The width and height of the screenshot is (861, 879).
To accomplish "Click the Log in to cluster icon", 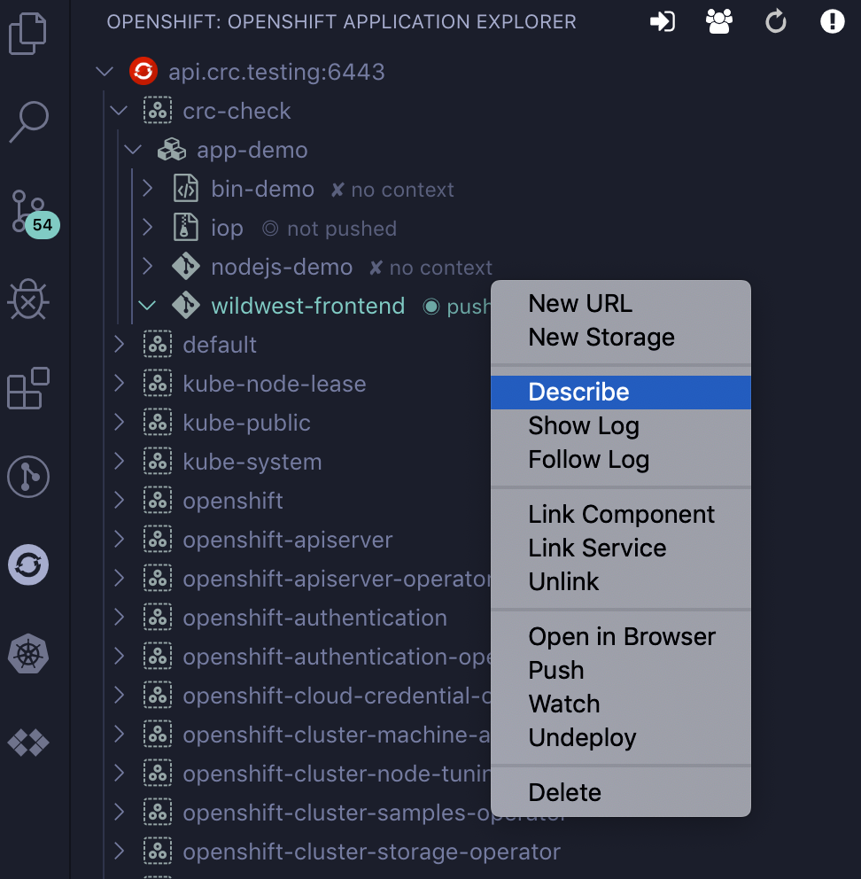I will [663, 22].
